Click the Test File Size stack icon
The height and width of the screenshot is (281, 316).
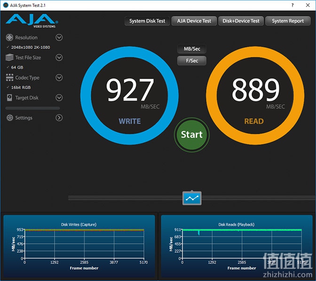point(9,57)
